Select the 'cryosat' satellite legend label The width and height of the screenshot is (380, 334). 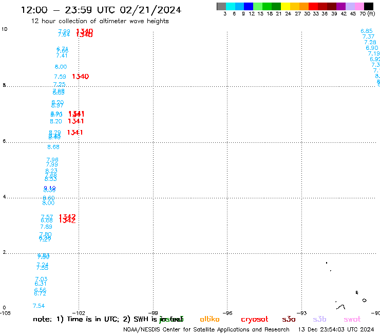click(255, 319)
